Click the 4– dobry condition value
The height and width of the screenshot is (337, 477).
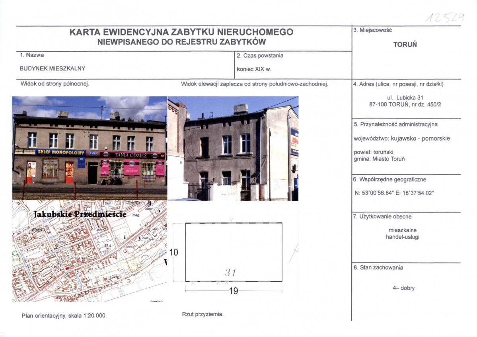click(403, 288)
